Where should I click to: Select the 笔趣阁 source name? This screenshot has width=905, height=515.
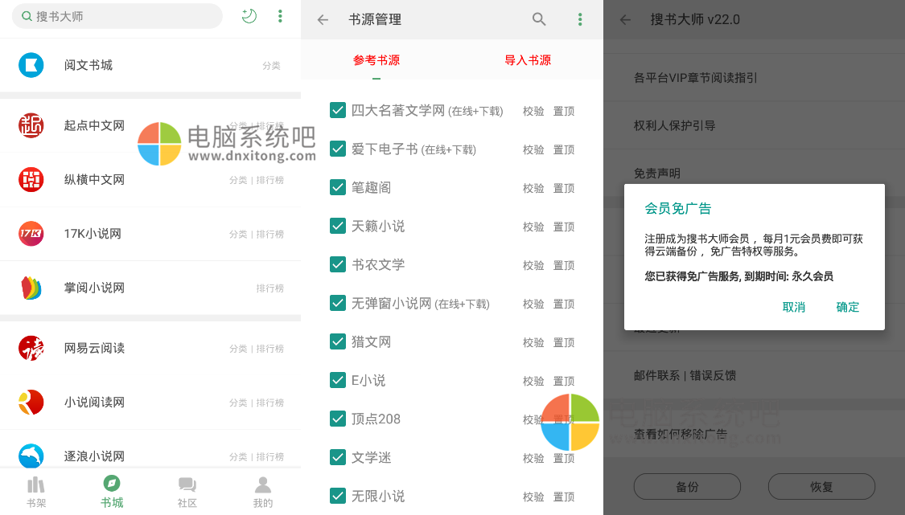tap(371, 187)
